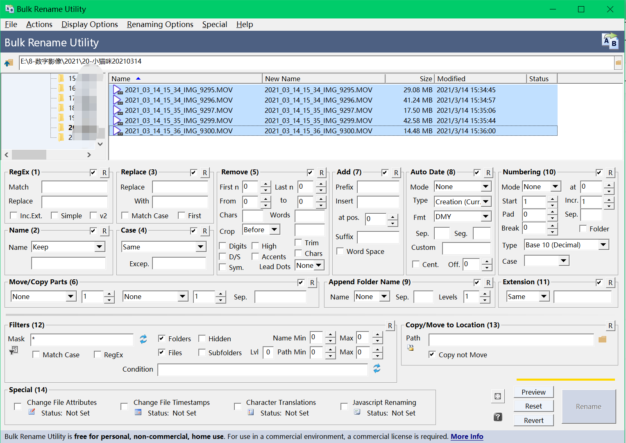Enable the Folder checkbox in Numbering
Viewport: 626px width, 443px height.
[x=583, y=228]
